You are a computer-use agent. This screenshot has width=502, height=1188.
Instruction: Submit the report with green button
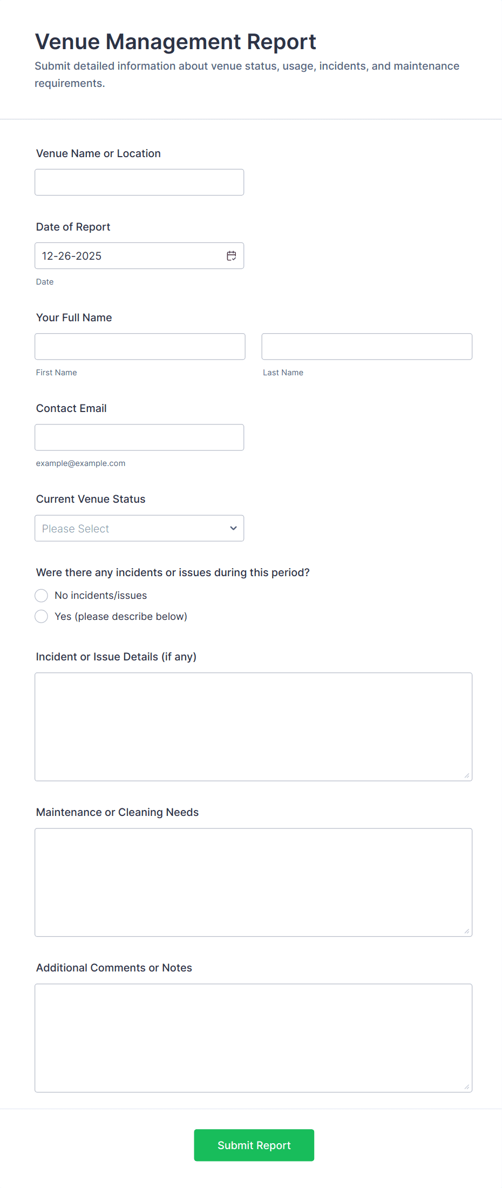click(254, 1145)
